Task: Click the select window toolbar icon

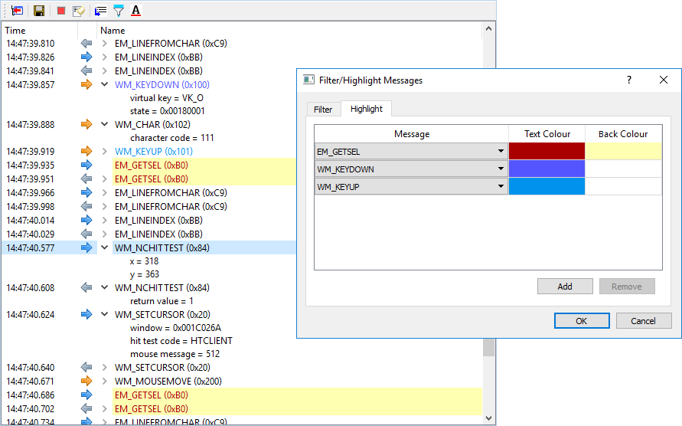Action: pyautogui.click(x=17, y=11)
